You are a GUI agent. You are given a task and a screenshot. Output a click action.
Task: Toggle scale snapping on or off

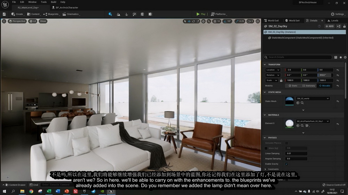(x=237, y=21)
